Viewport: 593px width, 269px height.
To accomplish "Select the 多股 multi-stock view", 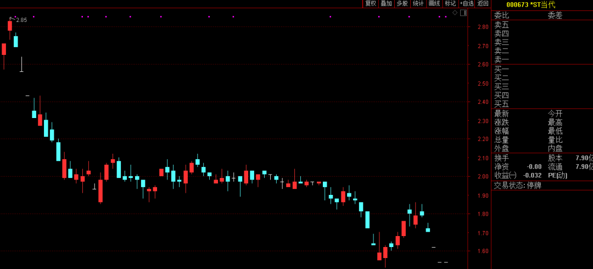I will click(402, 4).
